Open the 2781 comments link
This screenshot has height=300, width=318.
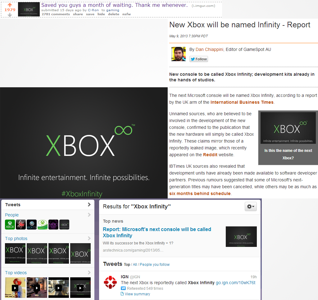[x=56, y=14]
